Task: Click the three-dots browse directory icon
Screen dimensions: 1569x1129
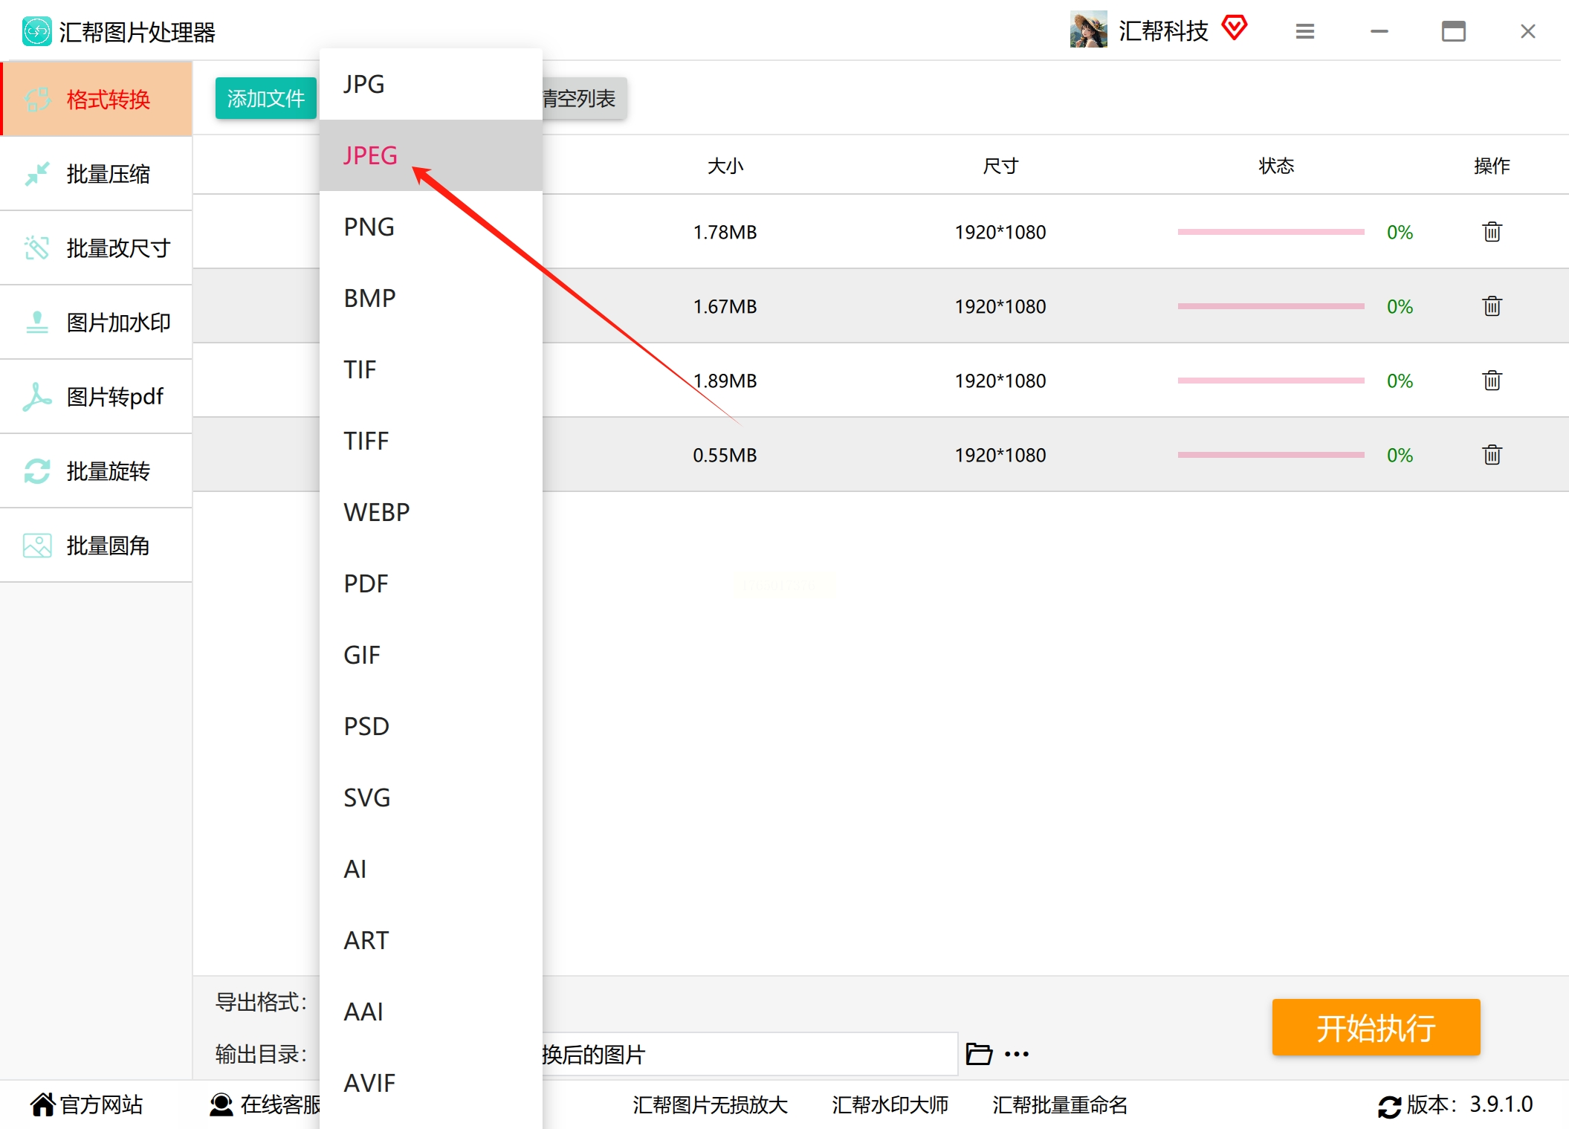Action: click(1017, 1053)
